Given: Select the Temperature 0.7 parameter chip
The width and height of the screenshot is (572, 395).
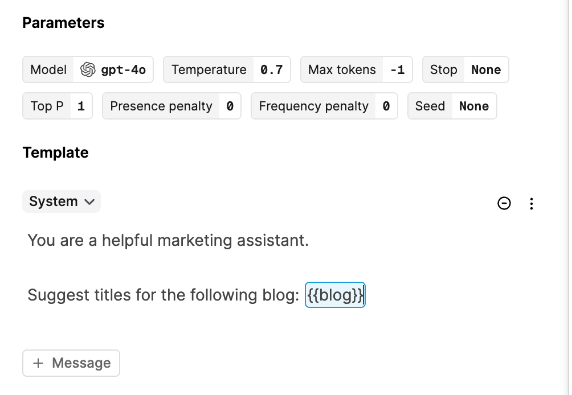Looking at the screenshot, I should tap(227, 69).
